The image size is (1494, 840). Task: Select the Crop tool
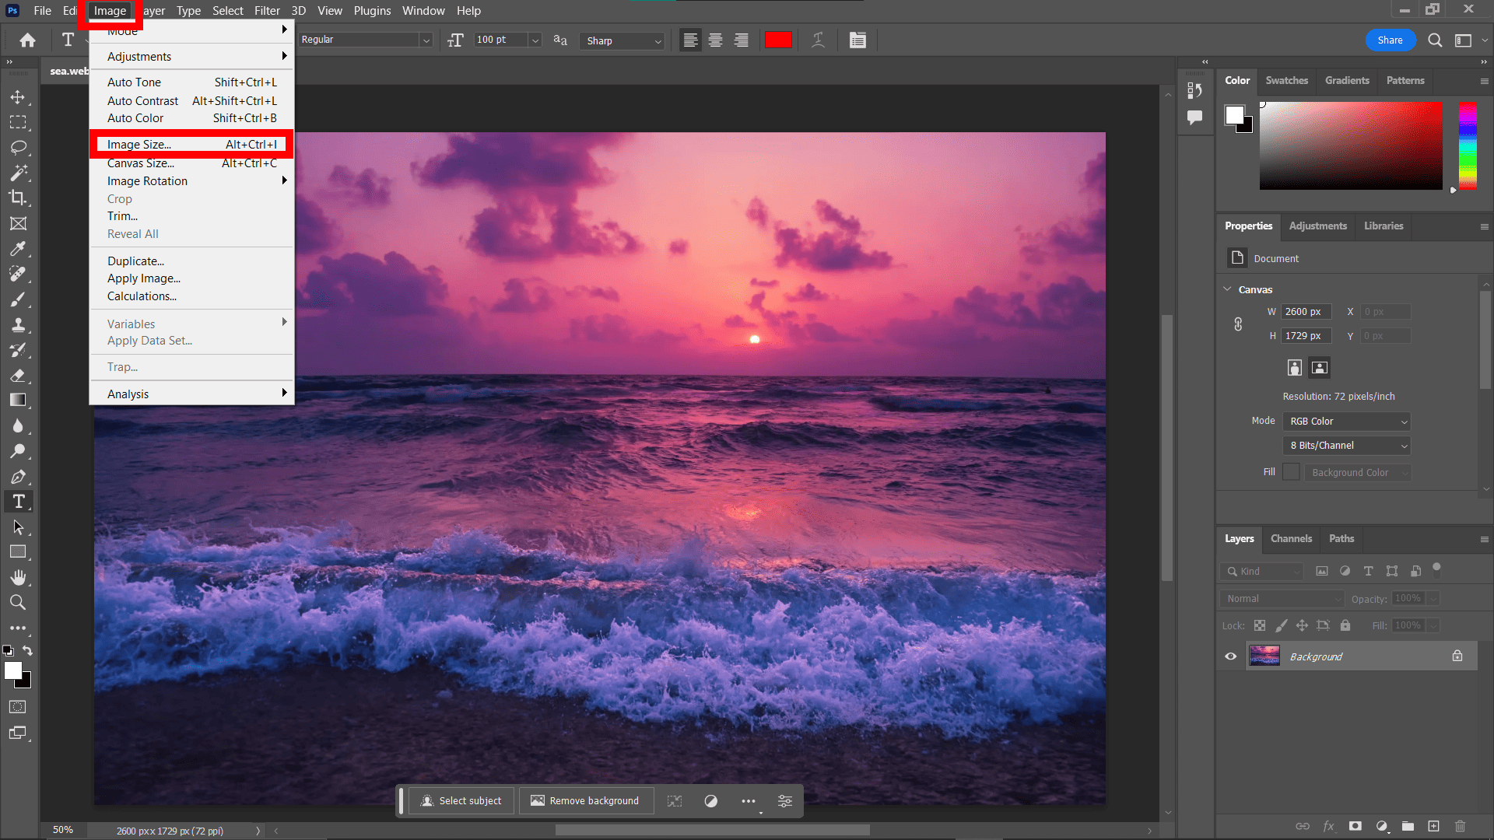pyautogui.click(x=19, y=198)
